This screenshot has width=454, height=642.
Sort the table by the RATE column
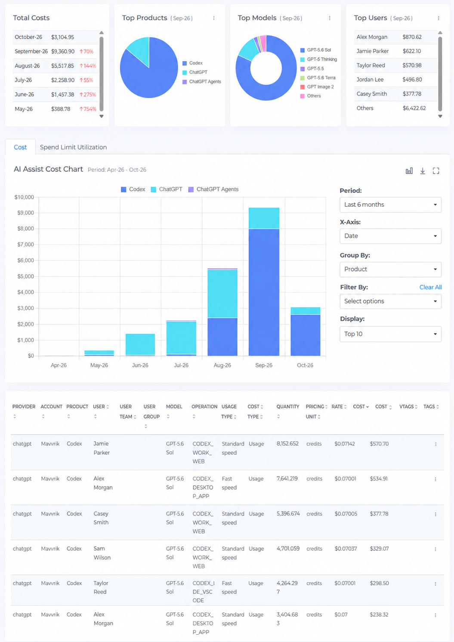[x=346, y=407]
